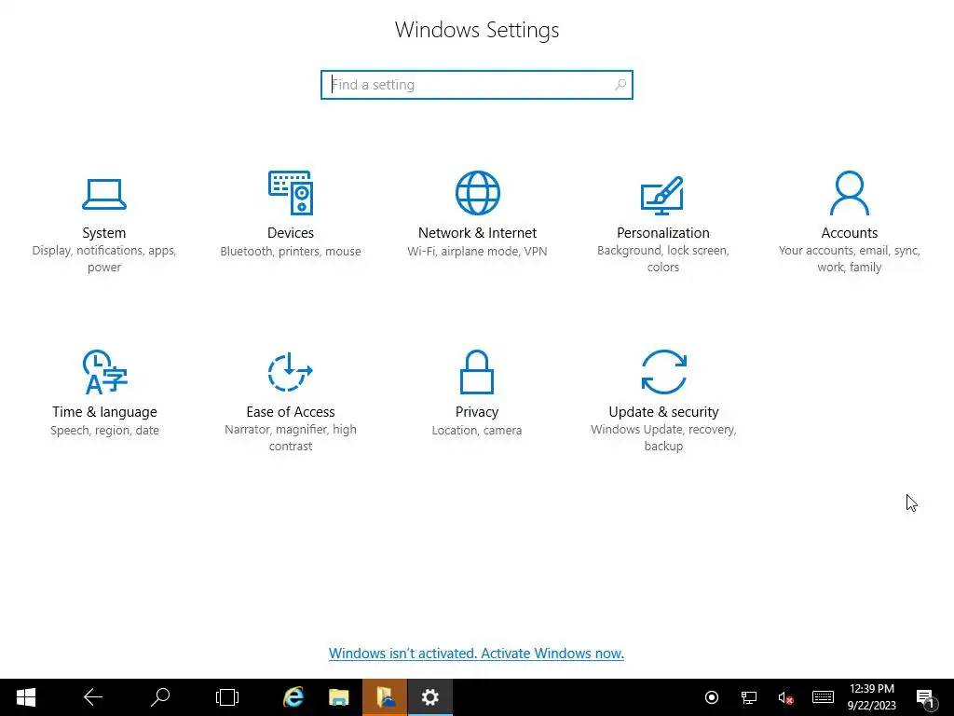This screenshot has width=954, height=716.
Task: Click 'Wi-Fi, airplane mode, VPN' description
Action: click(477, 251)
